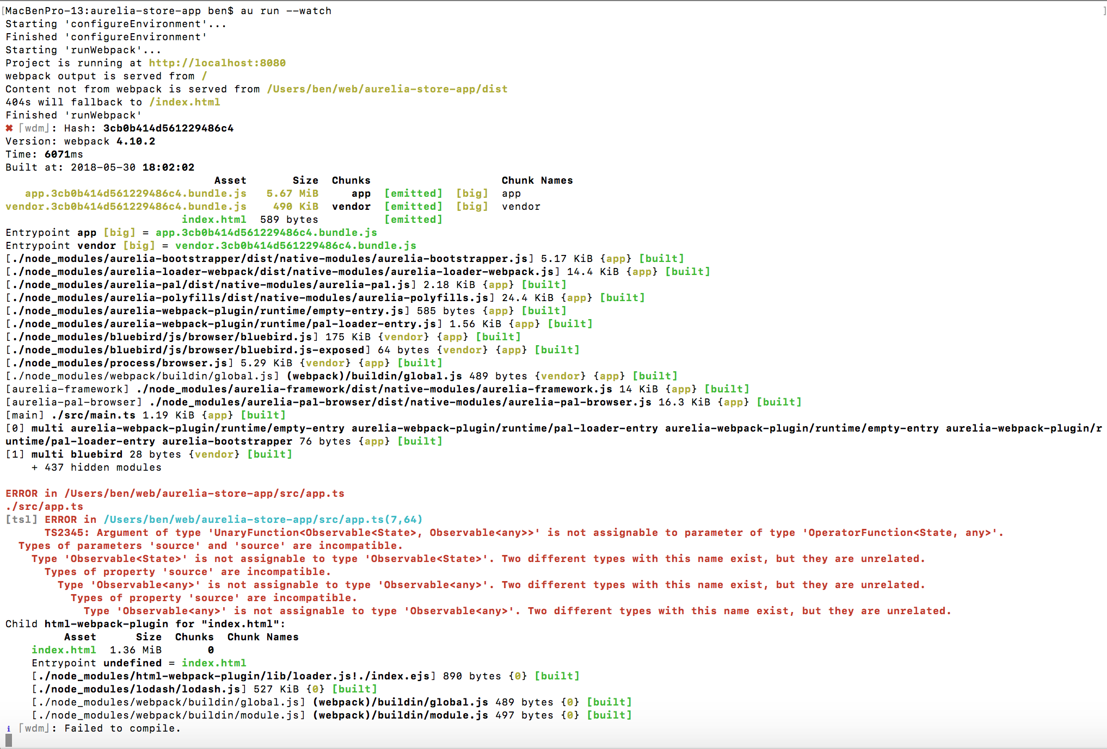Click the info icon on the bottom [wdm] line
Screen dimensions: 1107x749
[9, 728]
